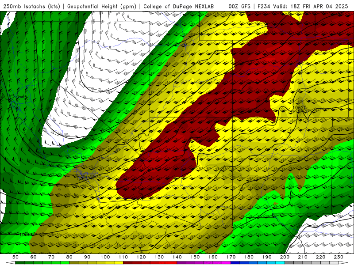This screenshot has height=265, width=354.
Task: Click the '120' value on the color scale
Action: tap(141, 257)
